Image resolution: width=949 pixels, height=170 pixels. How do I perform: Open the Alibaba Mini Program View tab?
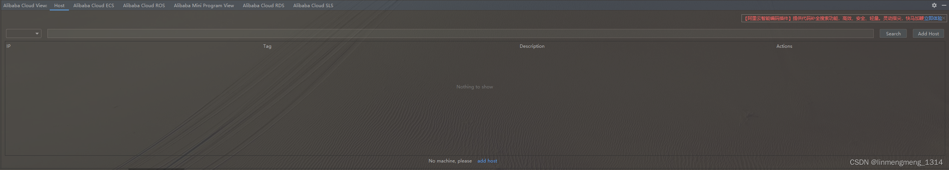pos(204,6)
